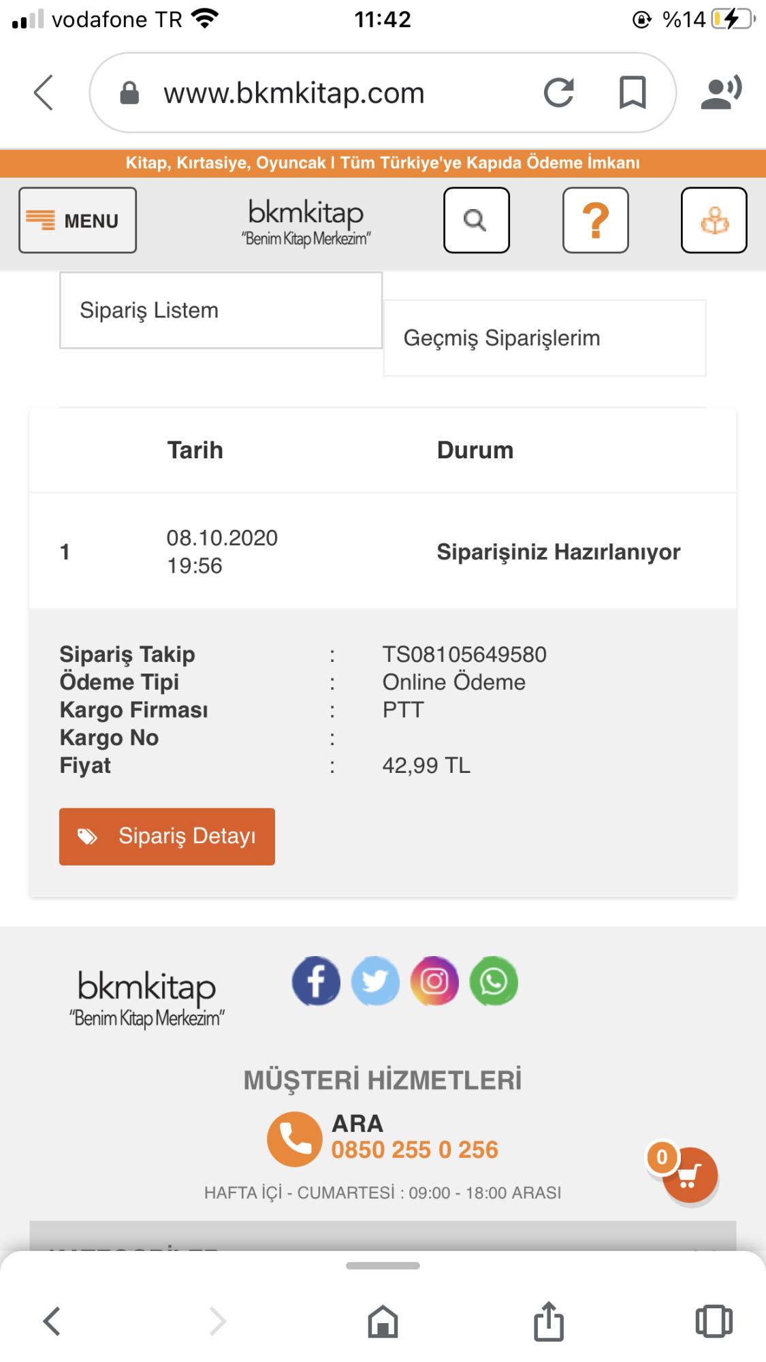Open the help question mark icon
This screenshot has width=766, height=1362.
(x=596, y=221)
